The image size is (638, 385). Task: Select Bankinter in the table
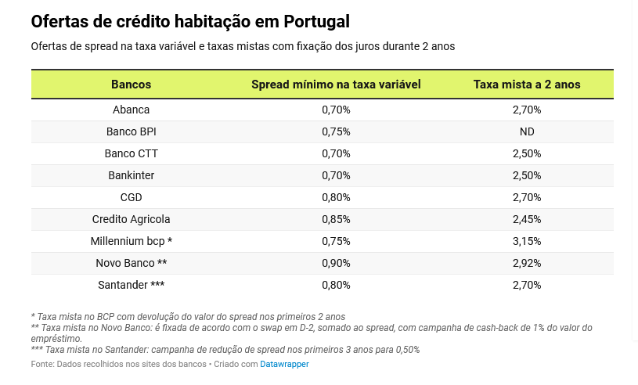131,175
